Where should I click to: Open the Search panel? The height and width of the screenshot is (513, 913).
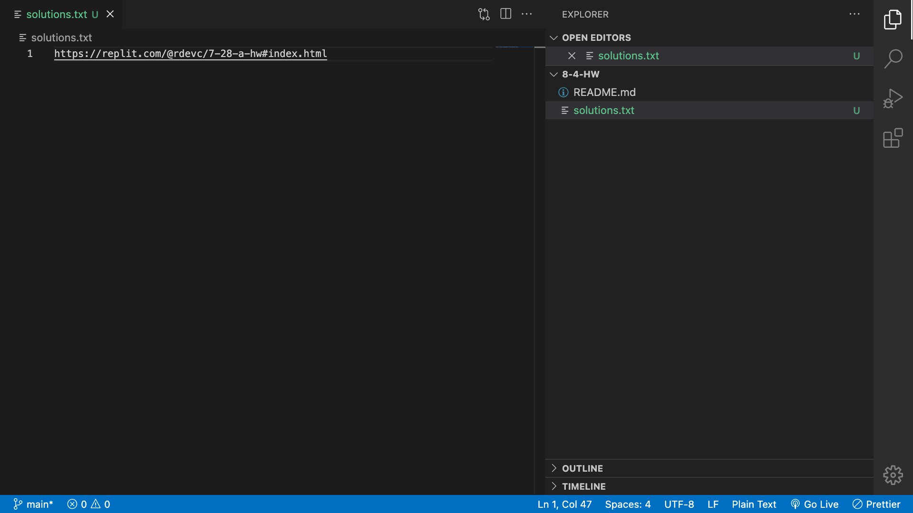click(x=893, y=58)
